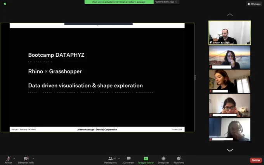Click the green screen sharing notification banner
This screenshot has width=264, height=165.
pos(119,2)
